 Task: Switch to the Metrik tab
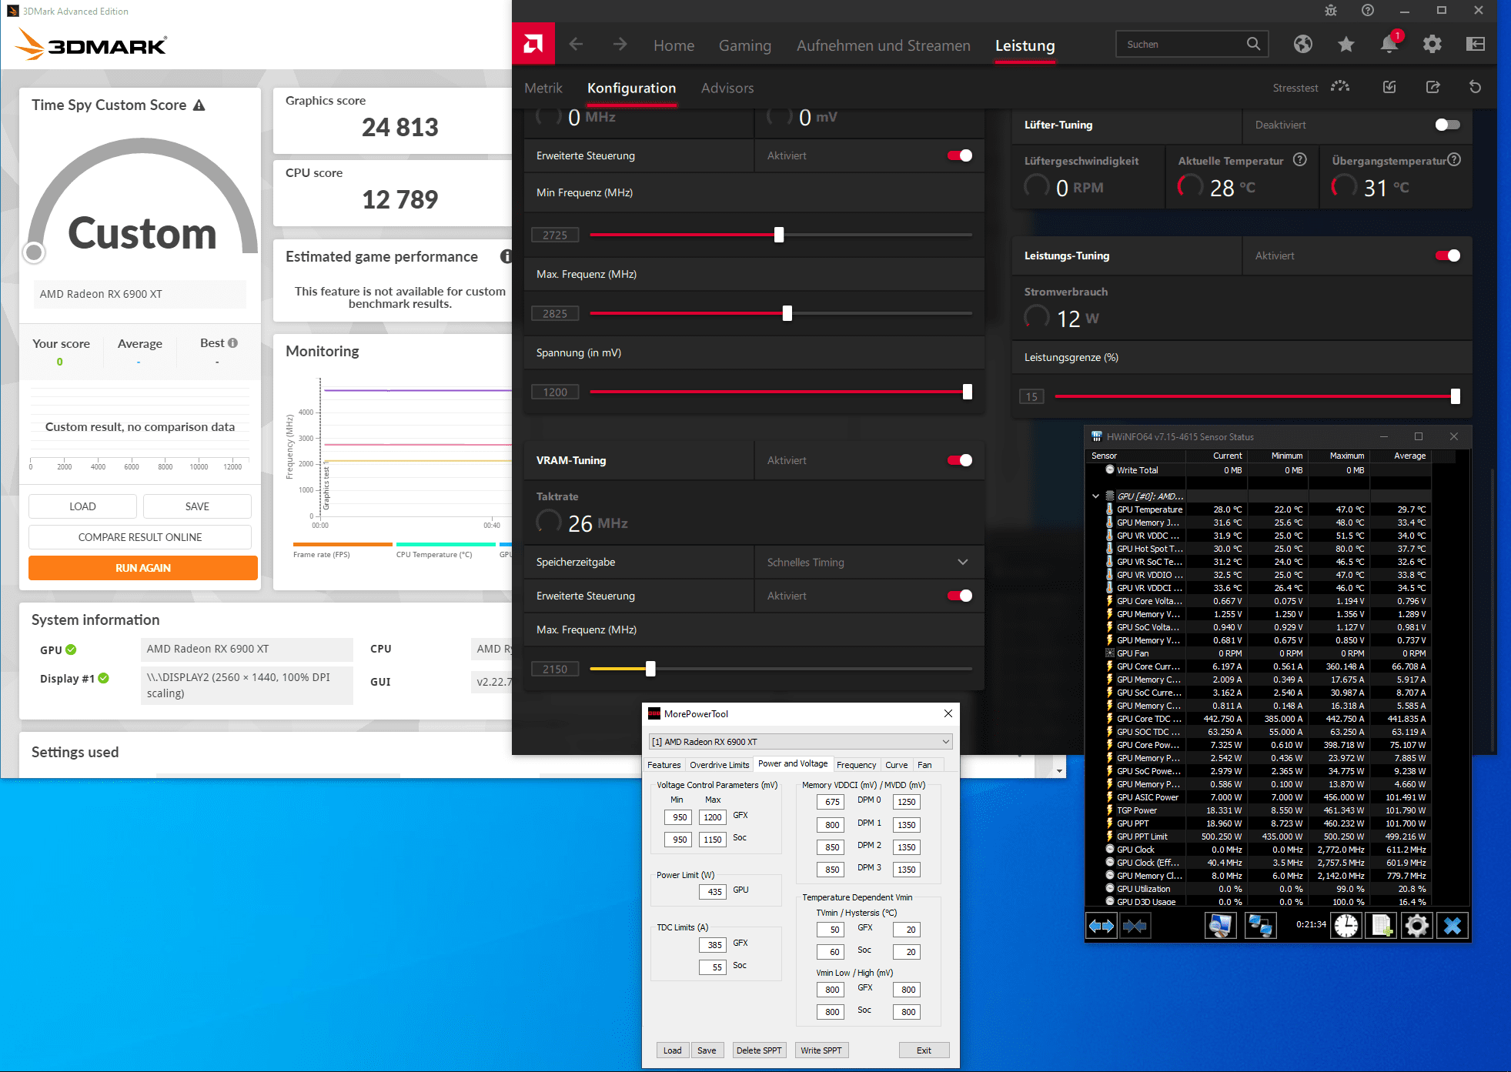click(543, 88)
